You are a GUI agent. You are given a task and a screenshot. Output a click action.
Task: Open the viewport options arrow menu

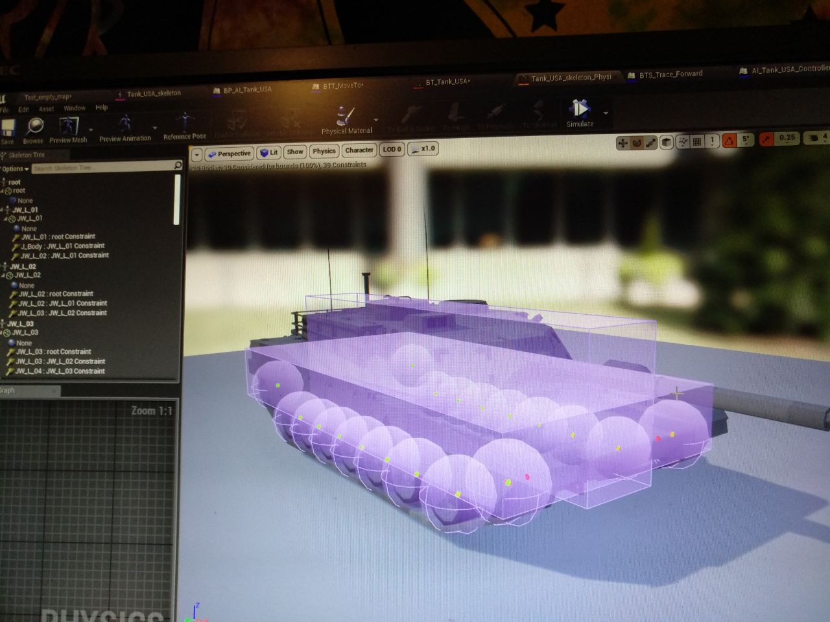click(x=196, y=155)
